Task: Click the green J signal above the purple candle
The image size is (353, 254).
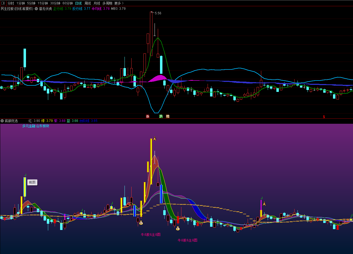Action: tap(262, 198)
